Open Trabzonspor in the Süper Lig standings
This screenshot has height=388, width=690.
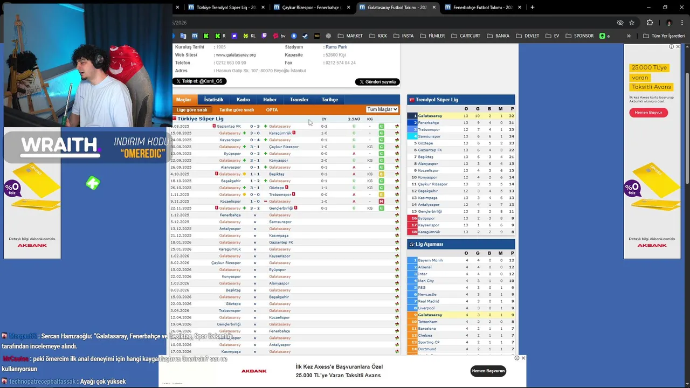(429, 129)
